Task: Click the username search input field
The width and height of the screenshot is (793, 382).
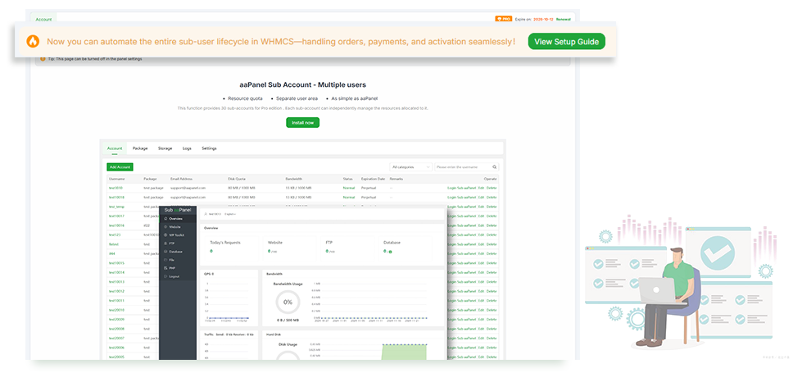Action: (x=462, y=166)
